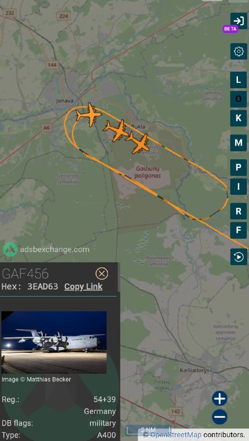Viewport: 249px width, 441px height.
Task: Zoom out with the minus button
Action: point(219,417)
